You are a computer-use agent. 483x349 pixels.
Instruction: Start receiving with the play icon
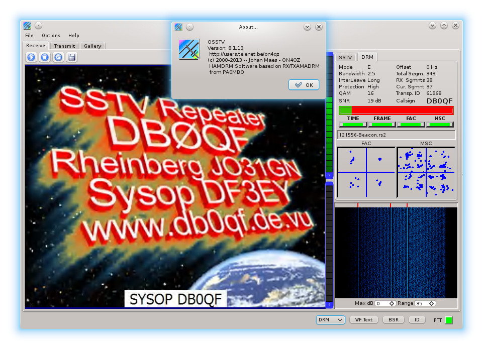32,57
